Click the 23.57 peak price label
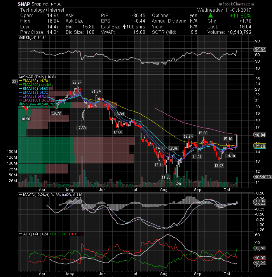The image size is (272, 277). tap(77, 82)
